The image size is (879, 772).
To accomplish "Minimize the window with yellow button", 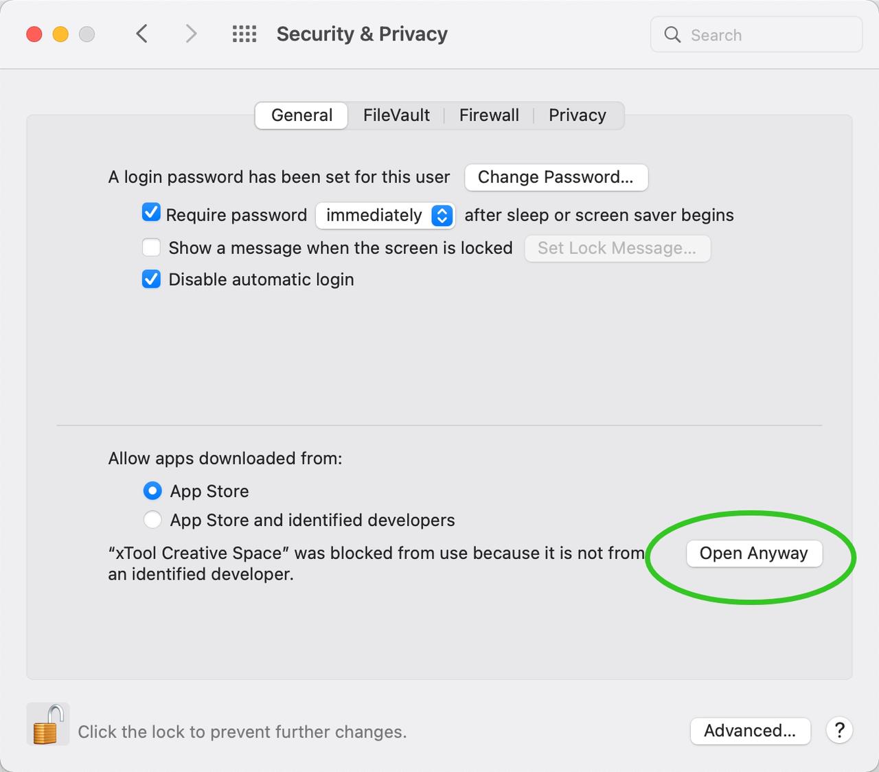I will tap(60, 34).
